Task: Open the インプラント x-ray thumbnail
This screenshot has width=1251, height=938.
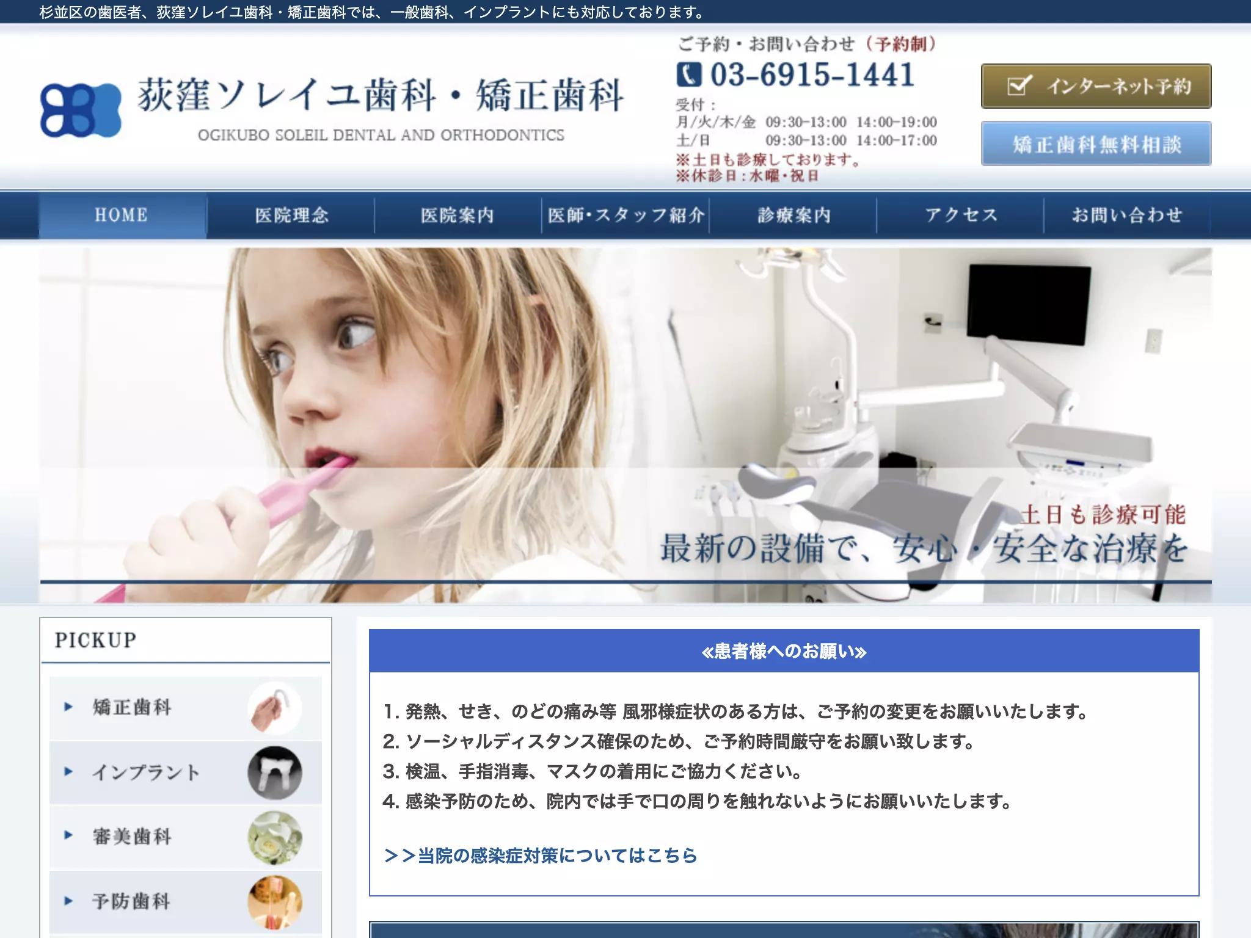Action: [x=275, y=773]
